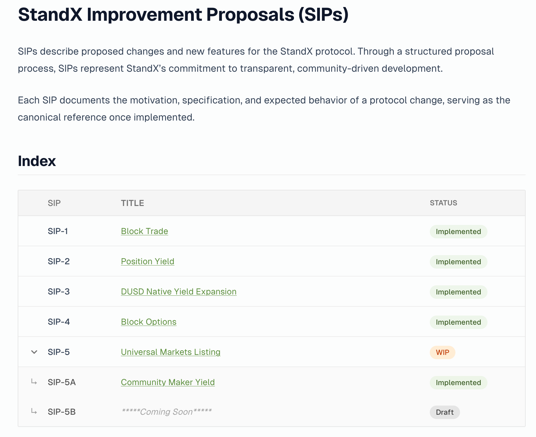Open the Community Maker Yield link

tap(168, 382)
